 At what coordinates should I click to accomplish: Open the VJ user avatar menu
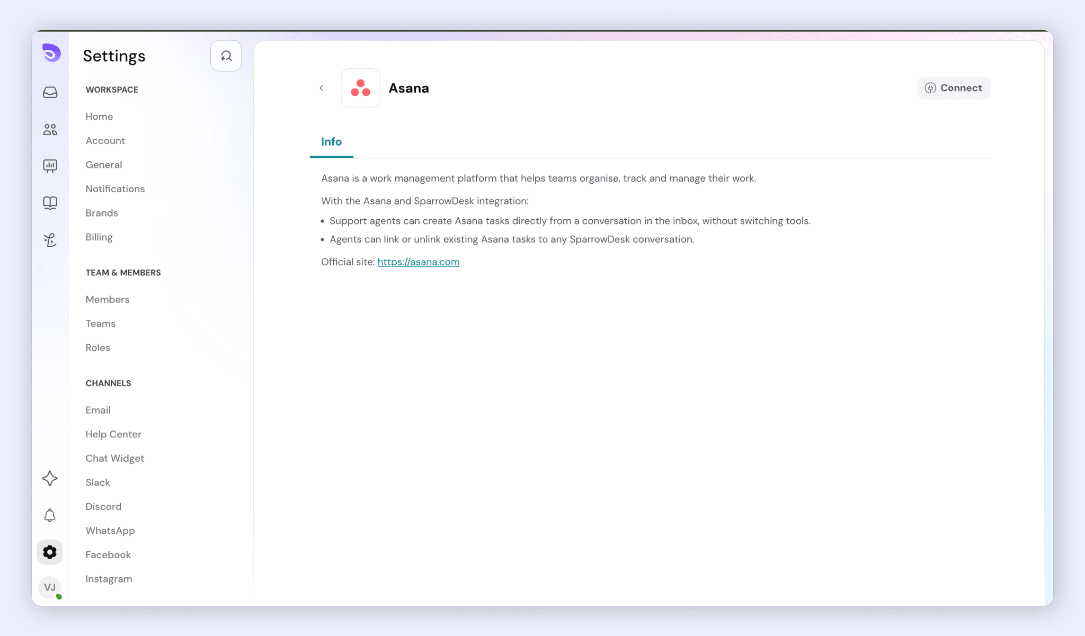click(x=50, y=587)
